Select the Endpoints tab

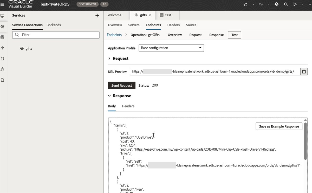coord(153,25)
